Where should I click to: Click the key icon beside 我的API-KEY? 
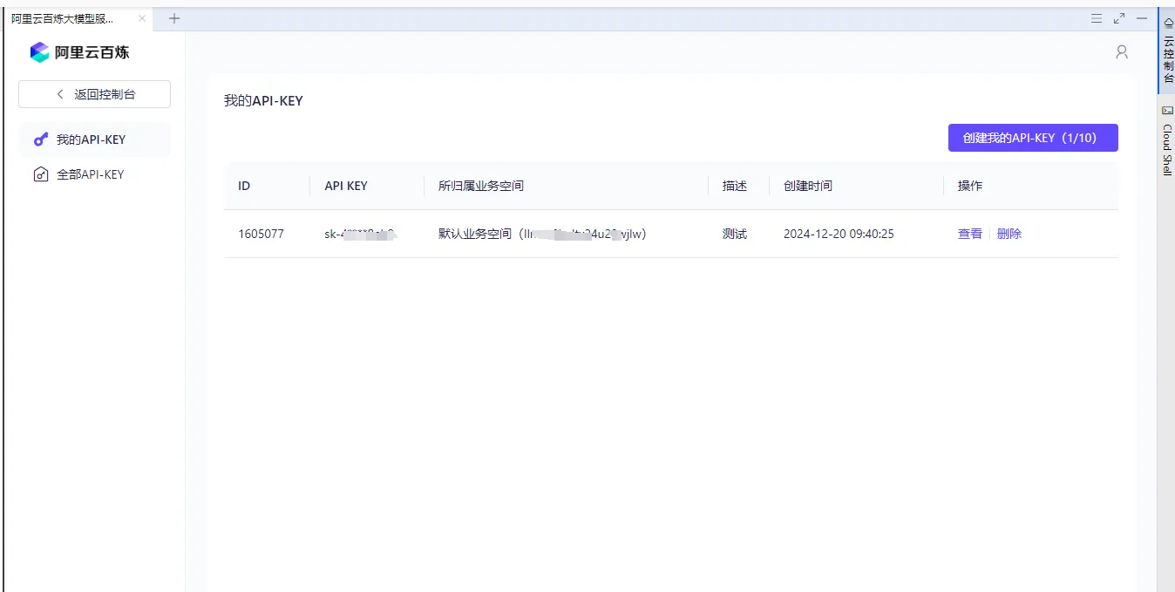pos(40,139)
